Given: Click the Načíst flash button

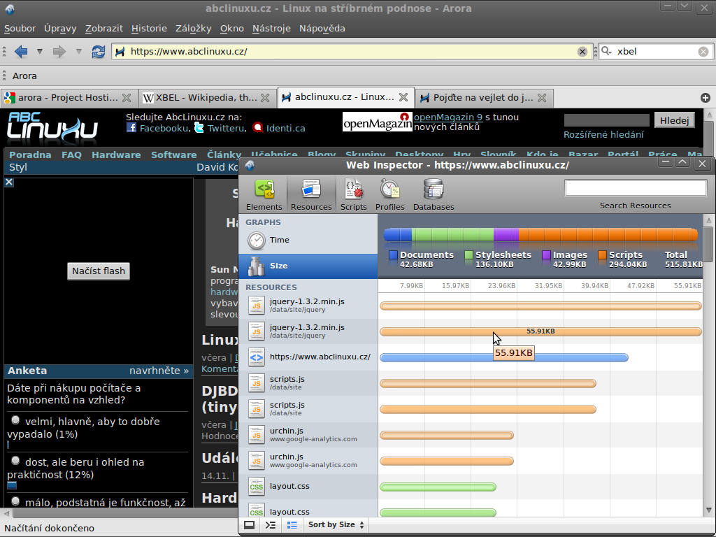Looking at the screenshot, I should [x=99, y=271].
